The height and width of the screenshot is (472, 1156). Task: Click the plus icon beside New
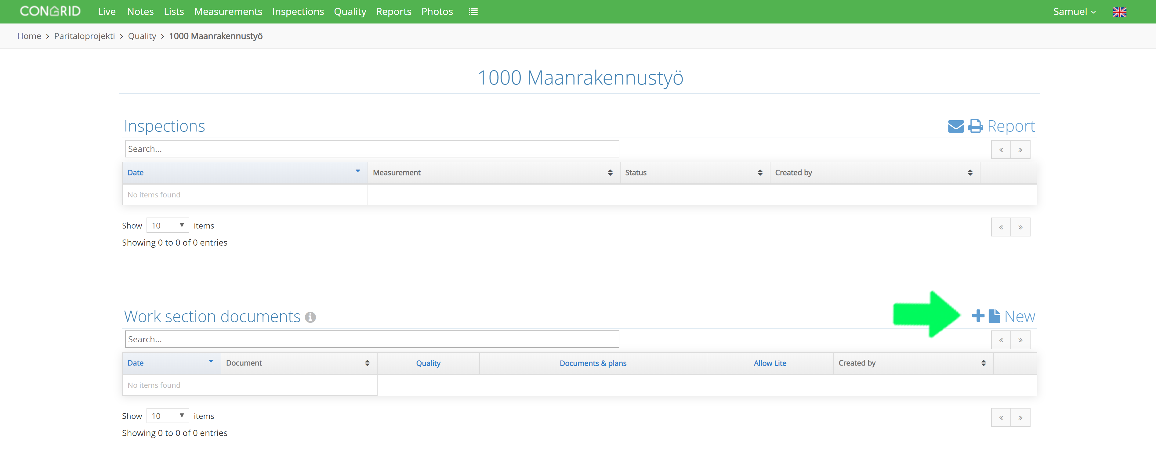pyautogui.click(x=978, y=316)
